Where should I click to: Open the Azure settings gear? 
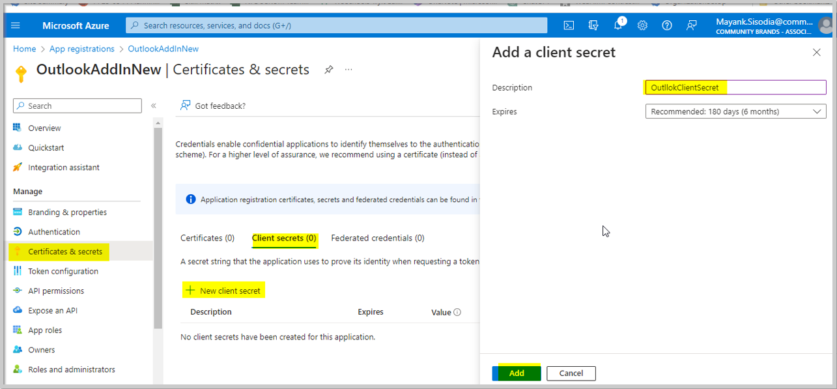pos(642,25)
